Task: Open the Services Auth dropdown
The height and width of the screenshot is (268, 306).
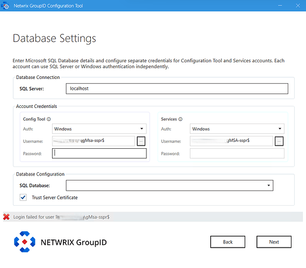Action: pos(237,129)
